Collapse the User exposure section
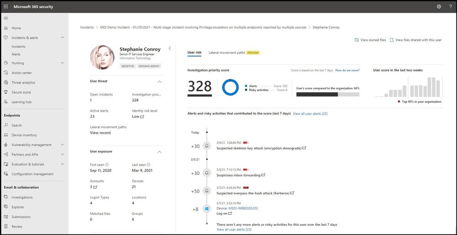The width and height of the screenshot is (457, 235). click(160, 152)
